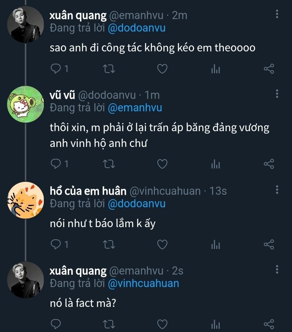Like vũ vũ's reply tweet
The width and height of the screenshot is (292, 332).
(x=162, y=164)
